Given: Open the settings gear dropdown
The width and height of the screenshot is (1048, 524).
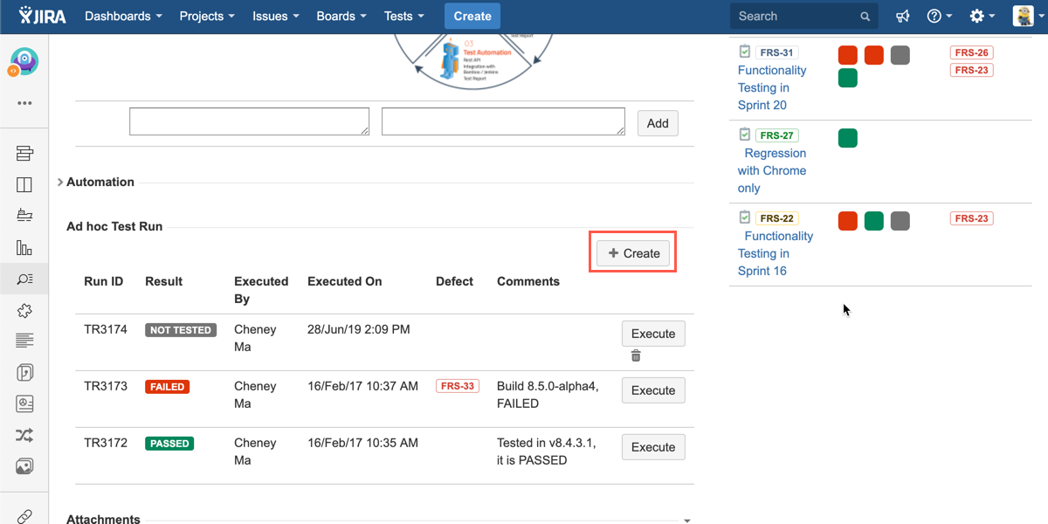Looking at the screenshot, I should point(982,17).
